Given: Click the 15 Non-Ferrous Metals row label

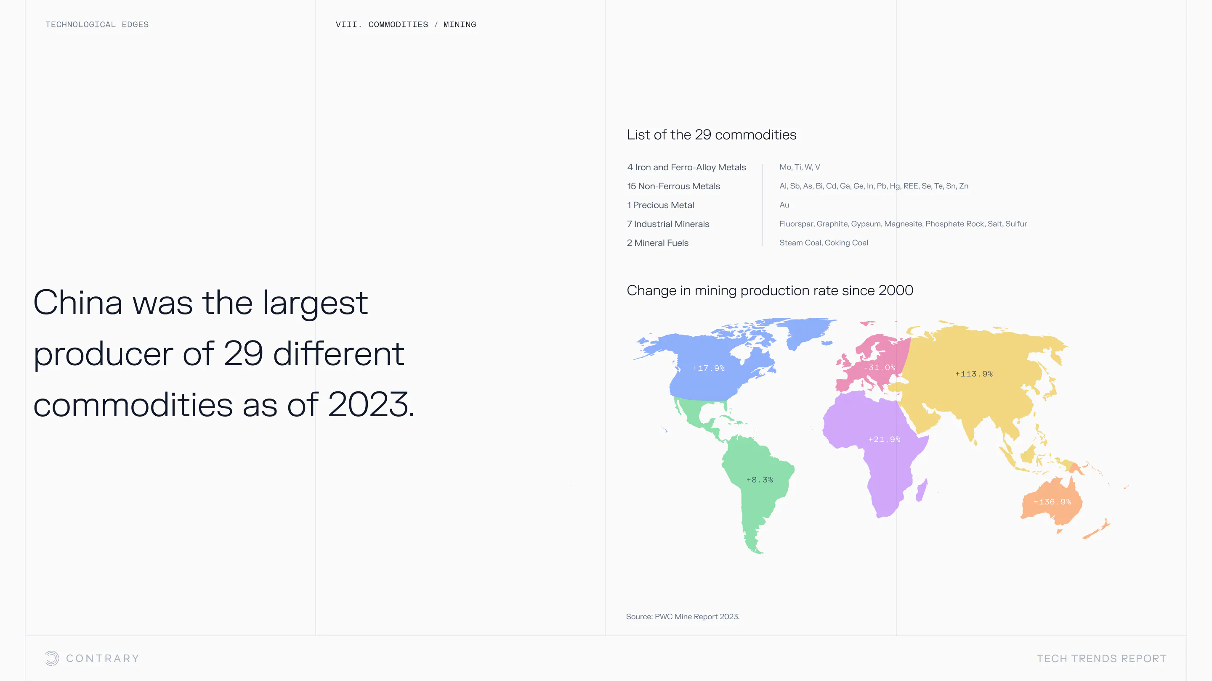Looking at the screenshot, I should tap(673, 186).
